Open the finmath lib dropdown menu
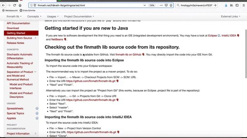 tap(14, 16)
